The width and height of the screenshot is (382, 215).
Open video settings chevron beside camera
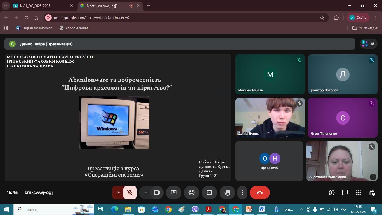pos(145,193)
